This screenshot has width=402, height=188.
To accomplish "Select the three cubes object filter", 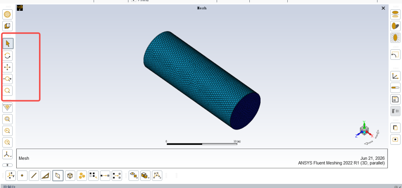I will 82,176.
